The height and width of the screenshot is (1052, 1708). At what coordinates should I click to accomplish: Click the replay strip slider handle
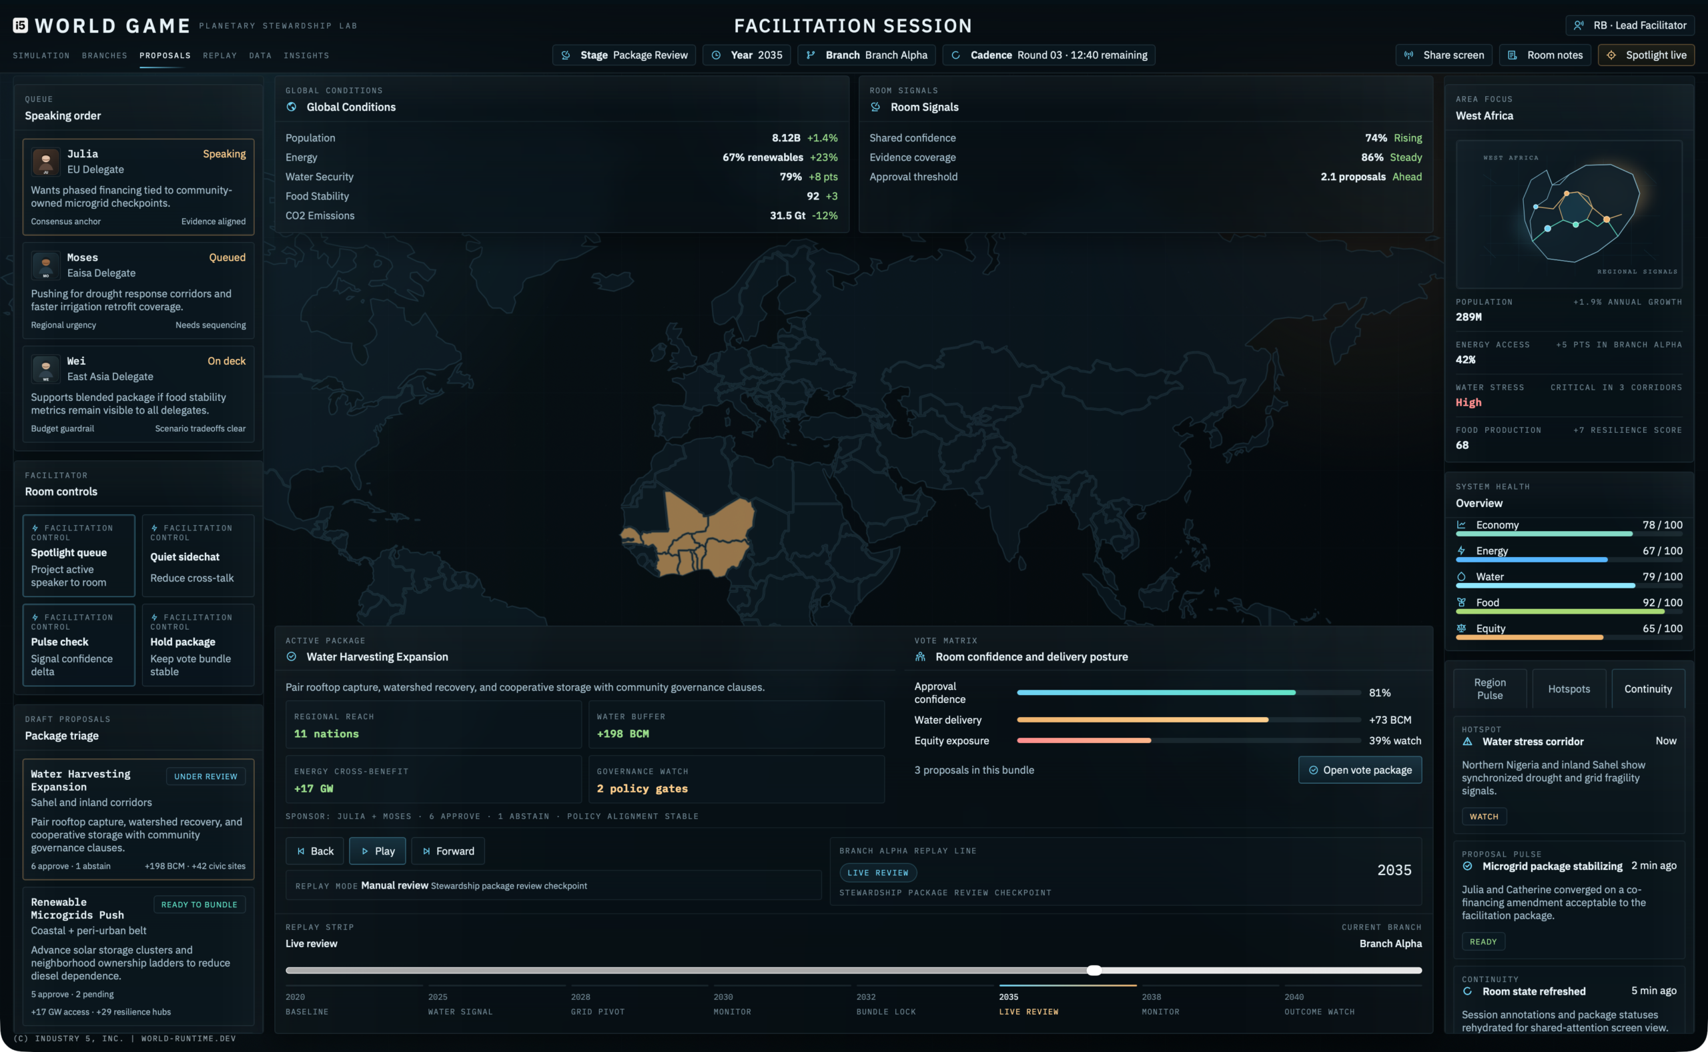point(1094,971)
